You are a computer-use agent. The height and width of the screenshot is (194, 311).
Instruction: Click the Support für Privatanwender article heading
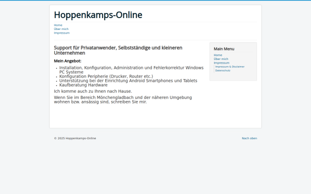[118, 50]
